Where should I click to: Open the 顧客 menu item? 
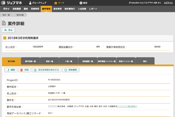click(x=26, y=9)
